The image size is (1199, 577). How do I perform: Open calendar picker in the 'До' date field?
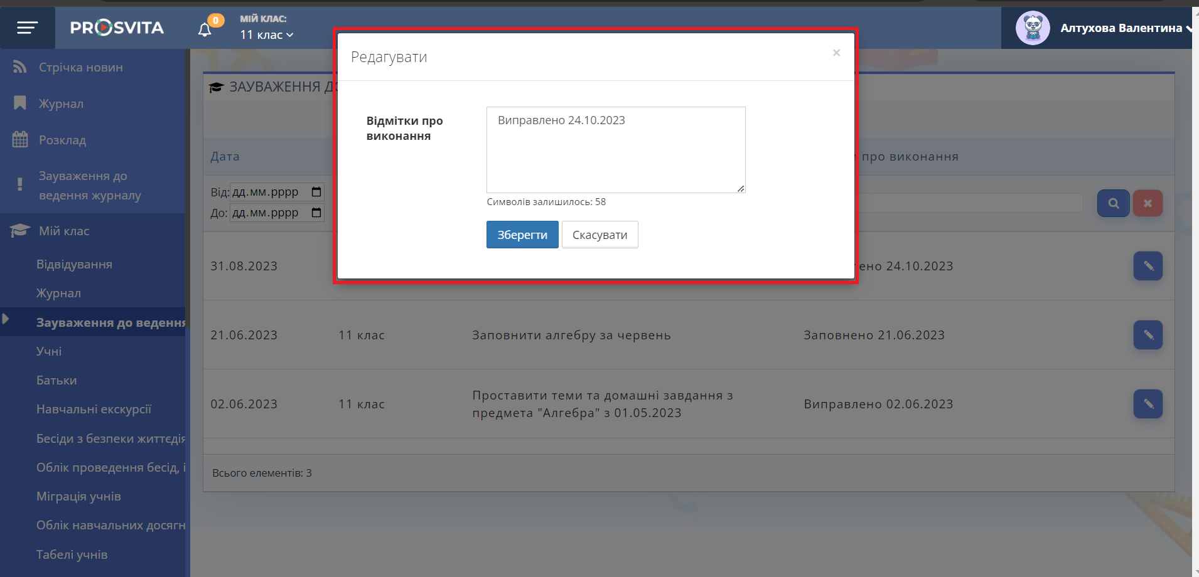(x=316, y=213)
